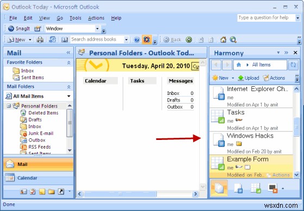Click the Tasks icon in navigation strip

pyautogui.click(x=33, y=191)
